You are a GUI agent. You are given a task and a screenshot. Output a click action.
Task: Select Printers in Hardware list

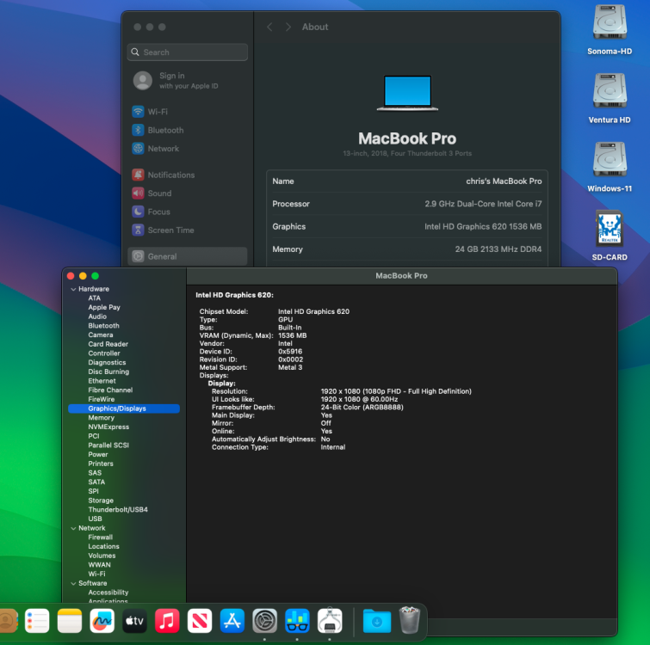click(x=101, y=464)
